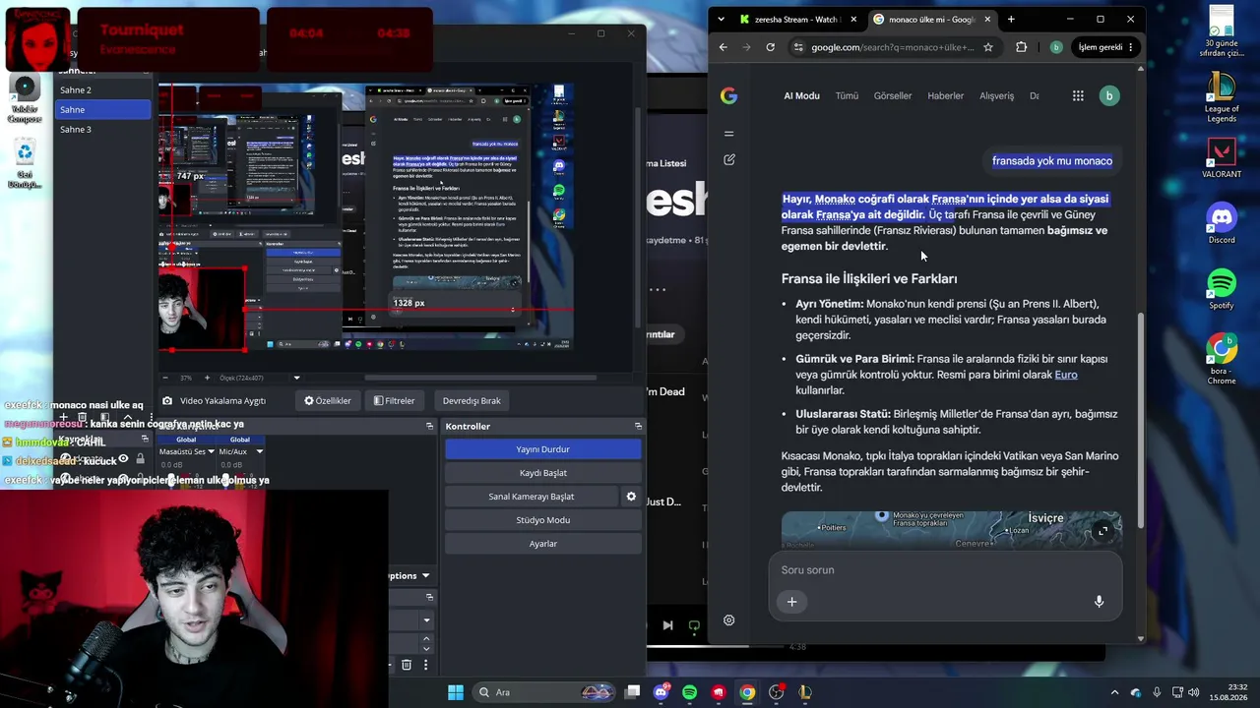Bookmark this page with the star icon
Image resolution: width=1260 pixels, height=708 pixels.
tap(987, 47)
